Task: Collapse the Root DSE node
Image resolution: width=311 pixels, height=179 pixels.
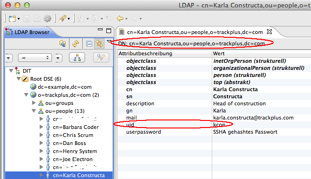Action: coord(18,79)
